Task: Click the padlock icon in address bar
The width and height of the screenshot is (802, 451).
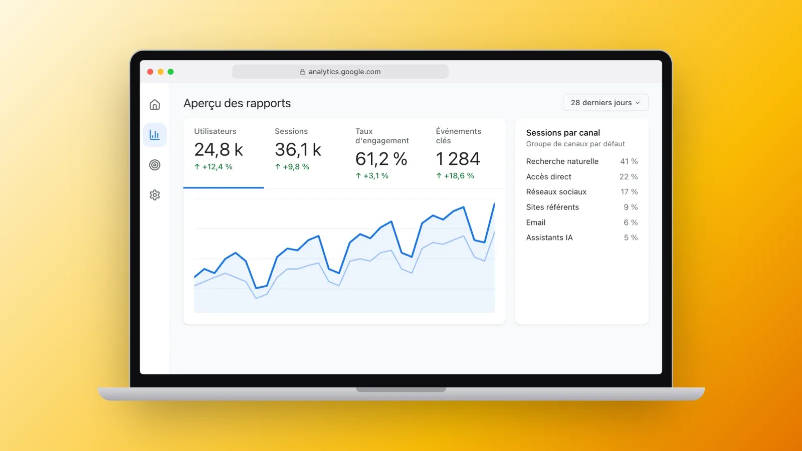Action: (303, 72)
